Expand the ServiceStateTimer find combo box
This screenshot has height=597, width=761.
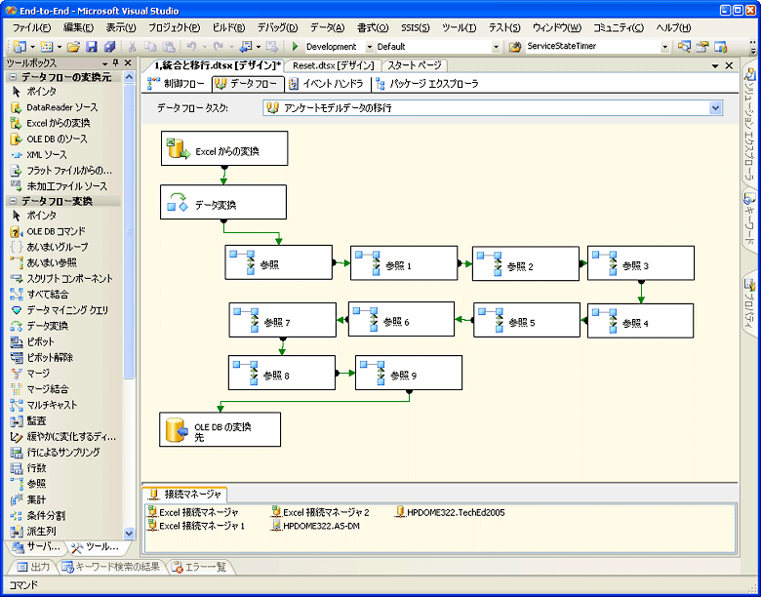665,47
